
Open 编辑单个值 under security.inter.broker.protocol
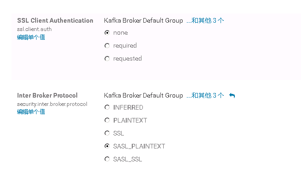tap(31, 111)
